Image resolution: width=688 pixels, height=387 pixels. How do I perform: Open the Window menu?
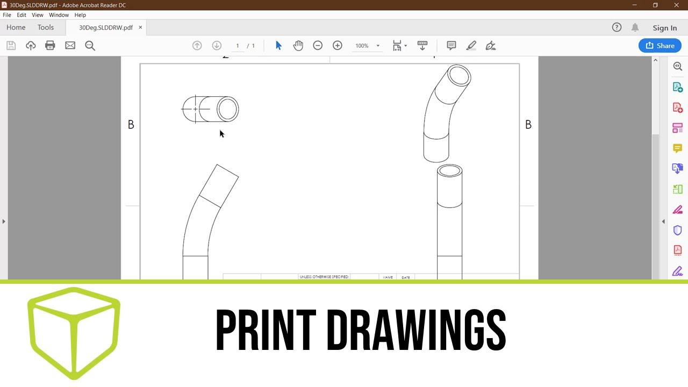59,15
